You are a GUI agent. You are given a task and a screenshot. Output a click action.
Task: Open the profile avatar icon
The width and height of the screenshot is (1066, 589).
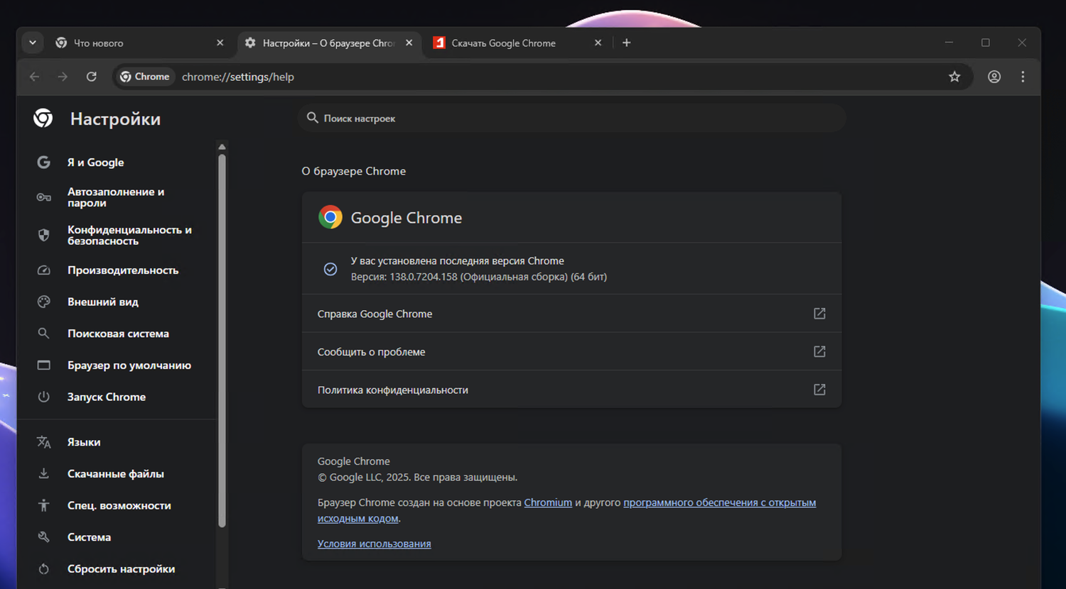coord(994,77)
